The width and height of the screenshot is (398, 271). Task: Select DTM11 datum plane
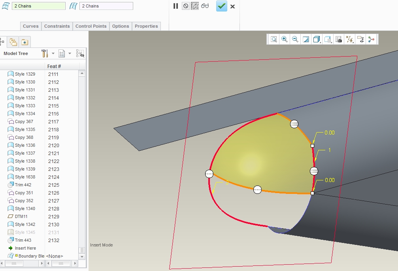coord(21,216)
